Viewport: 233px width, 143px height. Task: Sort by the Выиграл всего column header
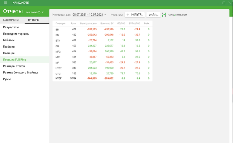pyautogui.click(x=88, y=24)
